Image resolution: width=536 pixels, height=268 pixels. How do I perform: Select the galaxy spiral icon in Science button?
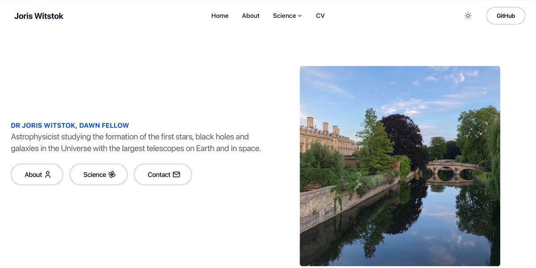pos(112,174)
